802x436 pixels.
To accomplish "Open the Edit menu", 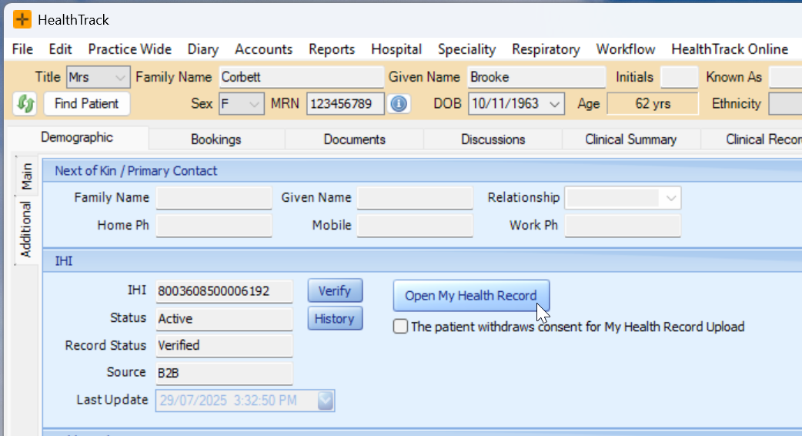I will pos(60,49).
